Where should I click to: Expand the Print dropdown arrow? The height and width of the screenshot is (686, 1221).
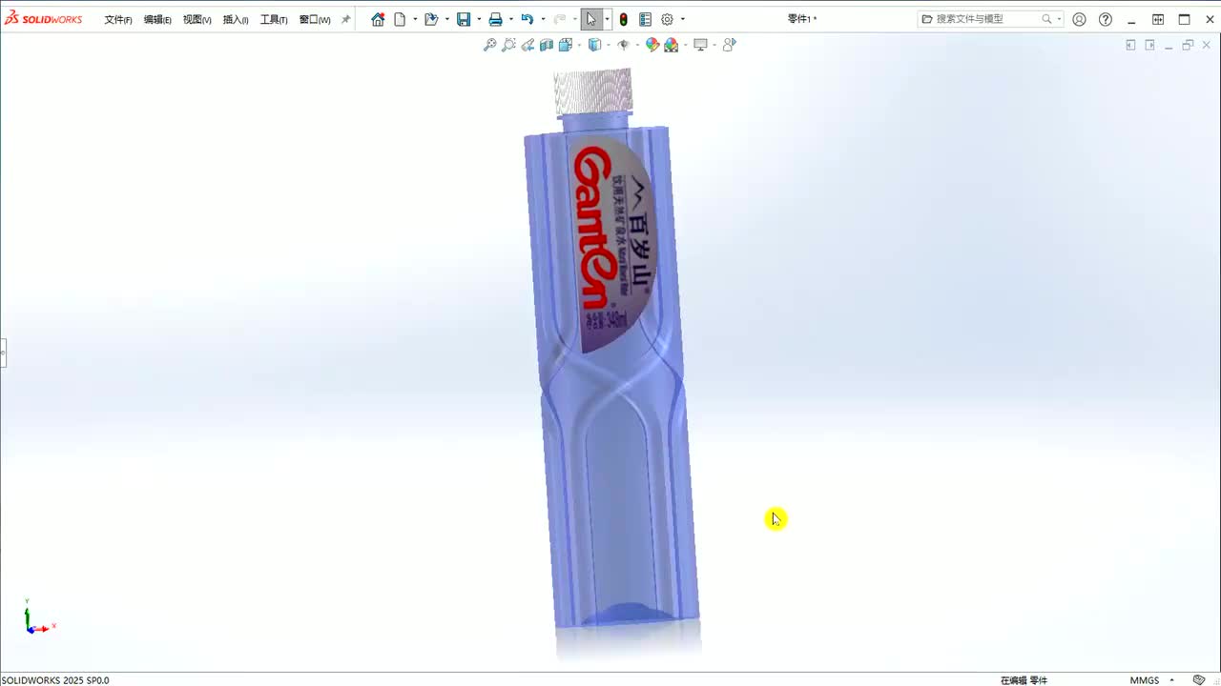pyautogui.click(x=510, y=19)
